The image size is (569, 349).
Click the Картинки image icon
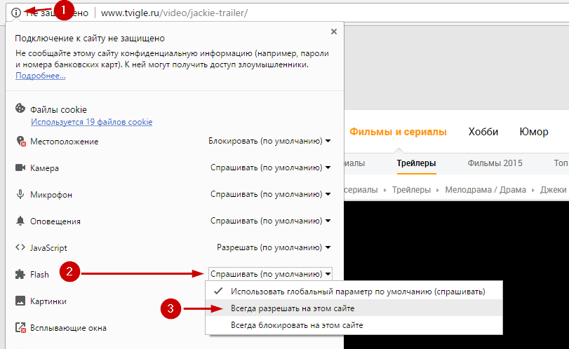pos(20,301)
